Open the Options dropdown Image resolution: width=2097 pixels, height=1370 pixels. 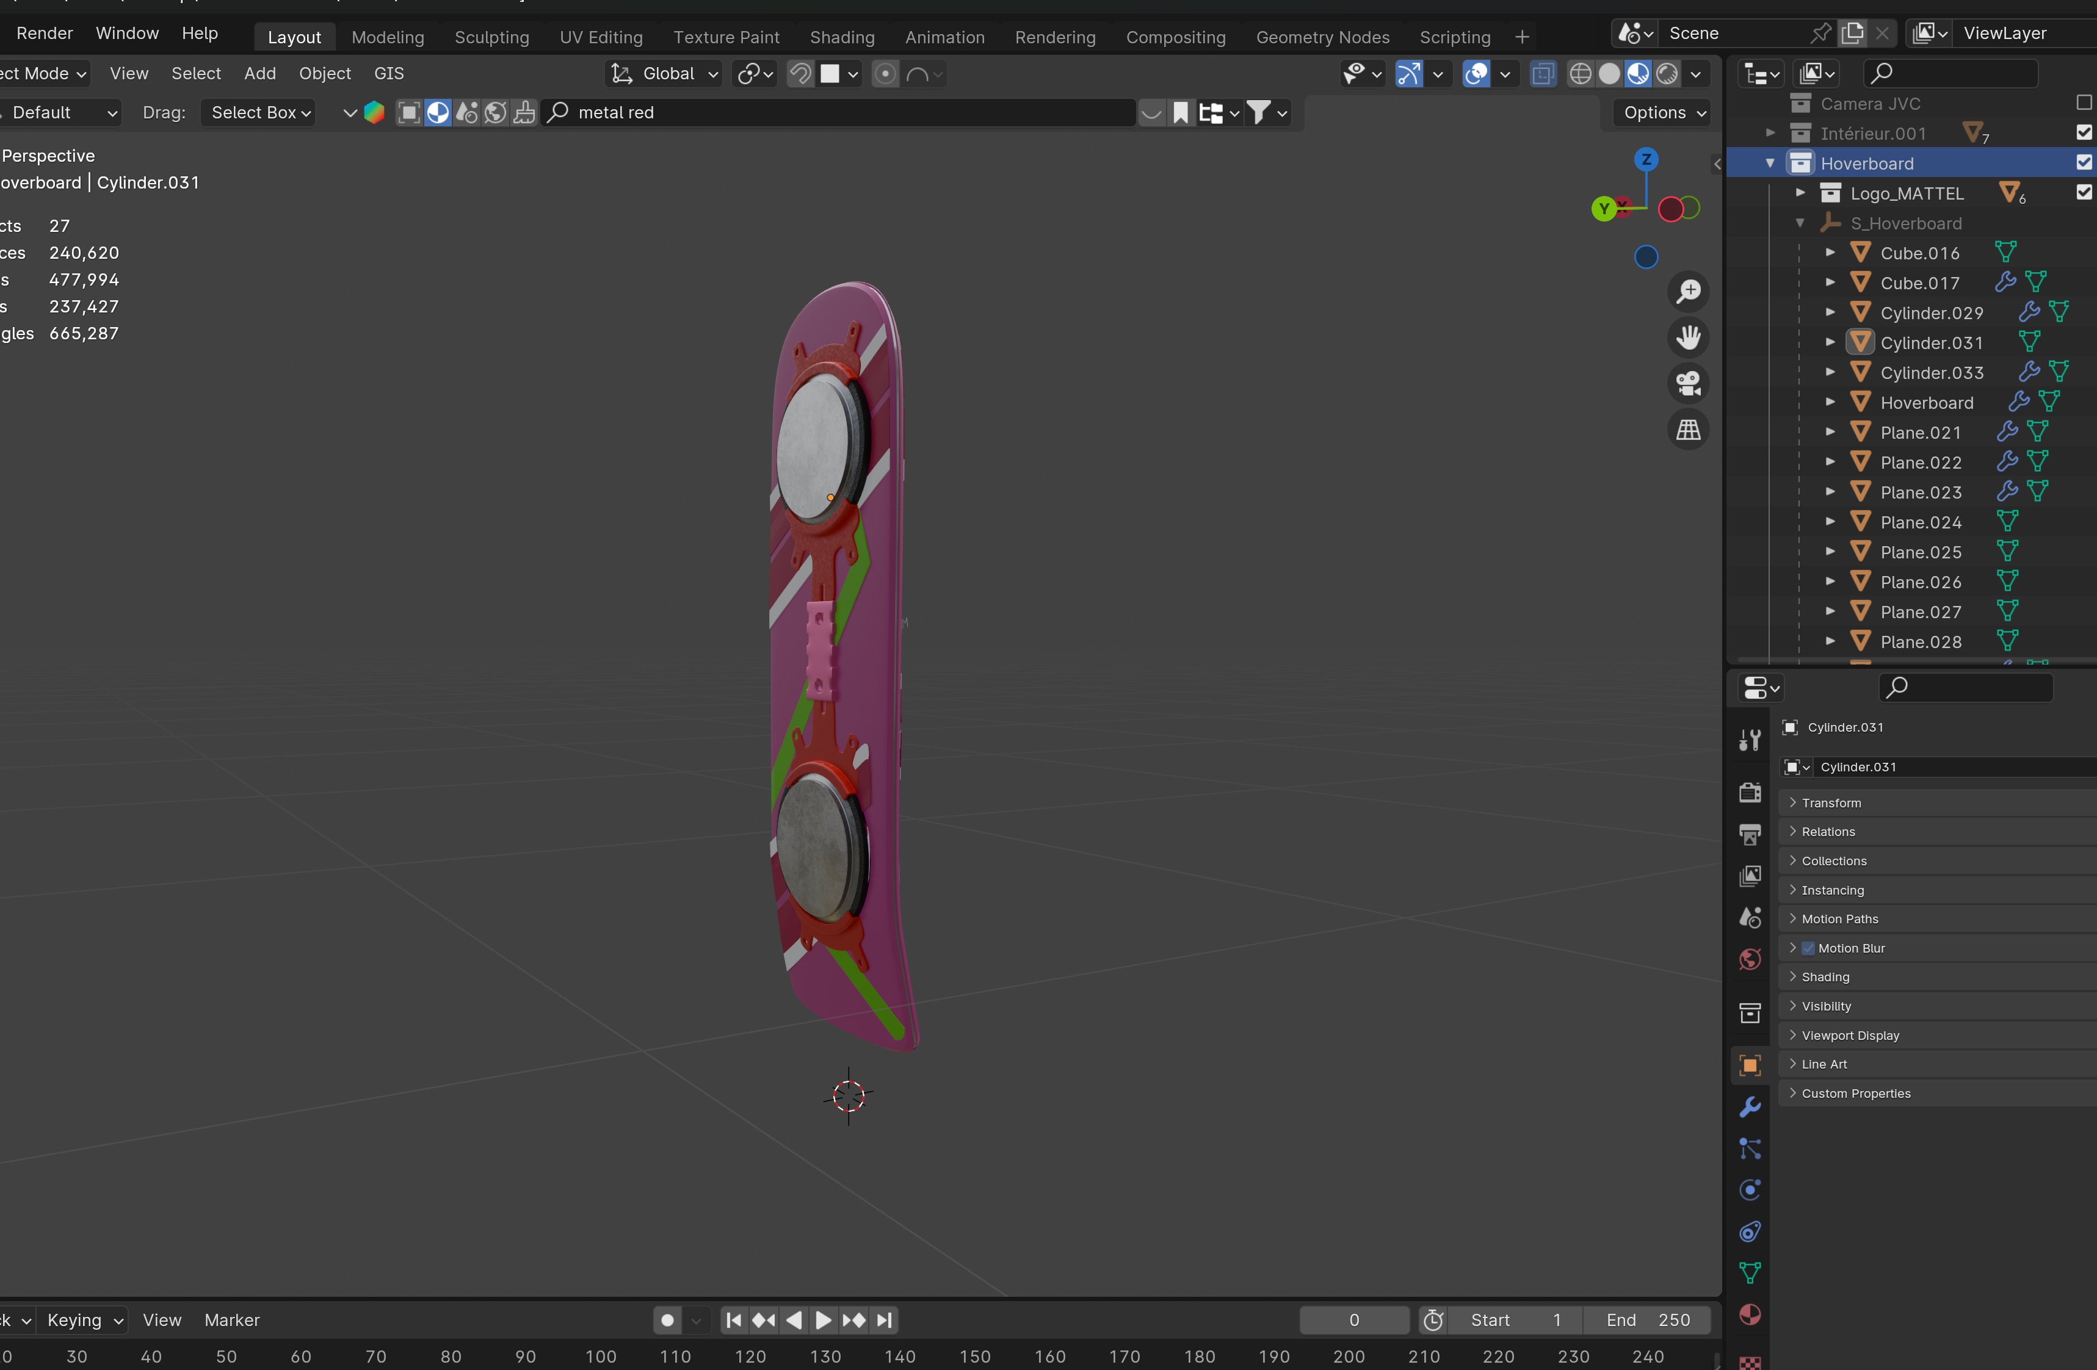1664,113
